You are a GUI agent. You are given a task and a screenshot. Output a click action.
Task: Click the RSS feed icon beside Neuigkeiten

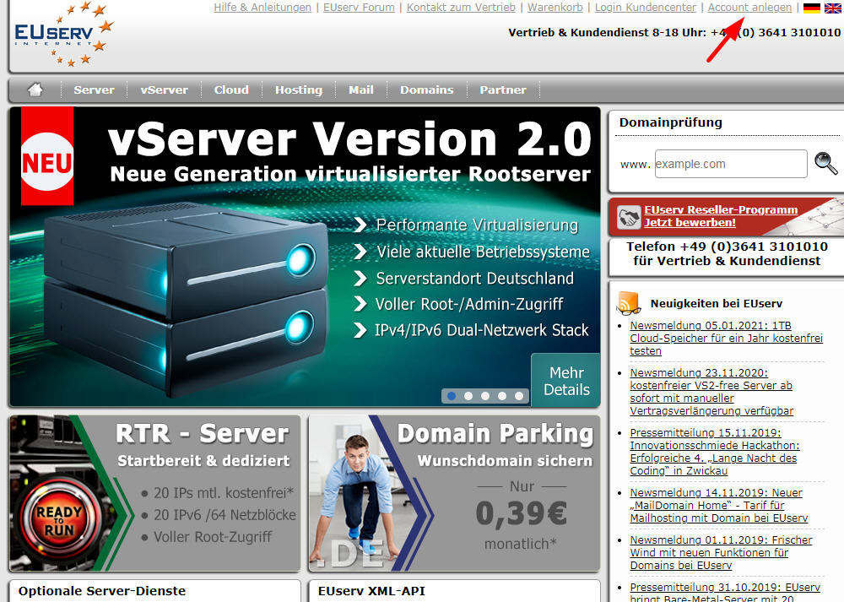[629, 303]
